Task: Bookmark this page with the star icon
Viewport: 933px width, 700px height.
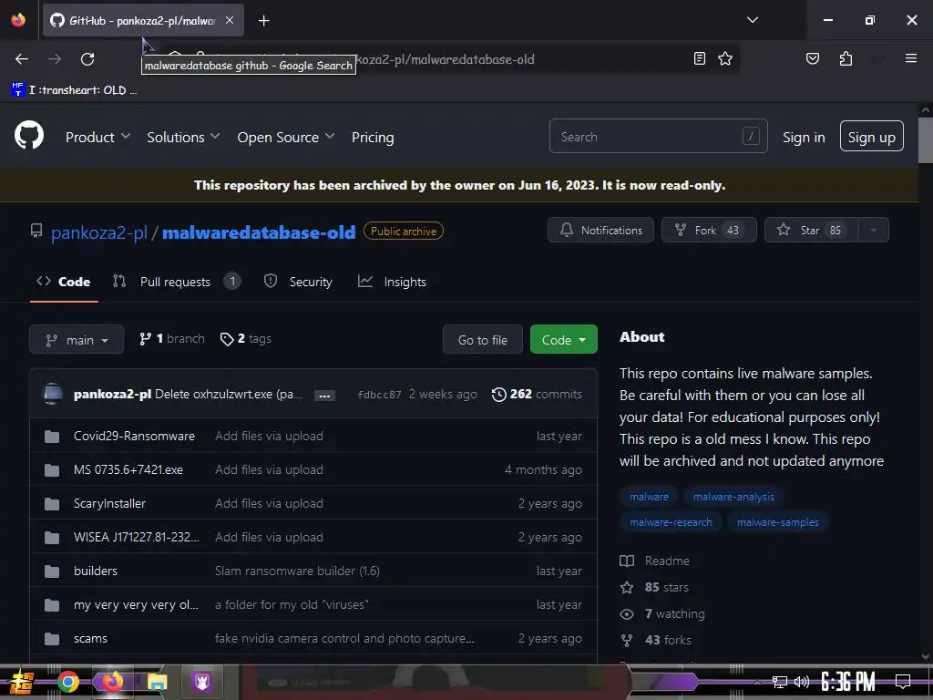Action: click(724, 58)
